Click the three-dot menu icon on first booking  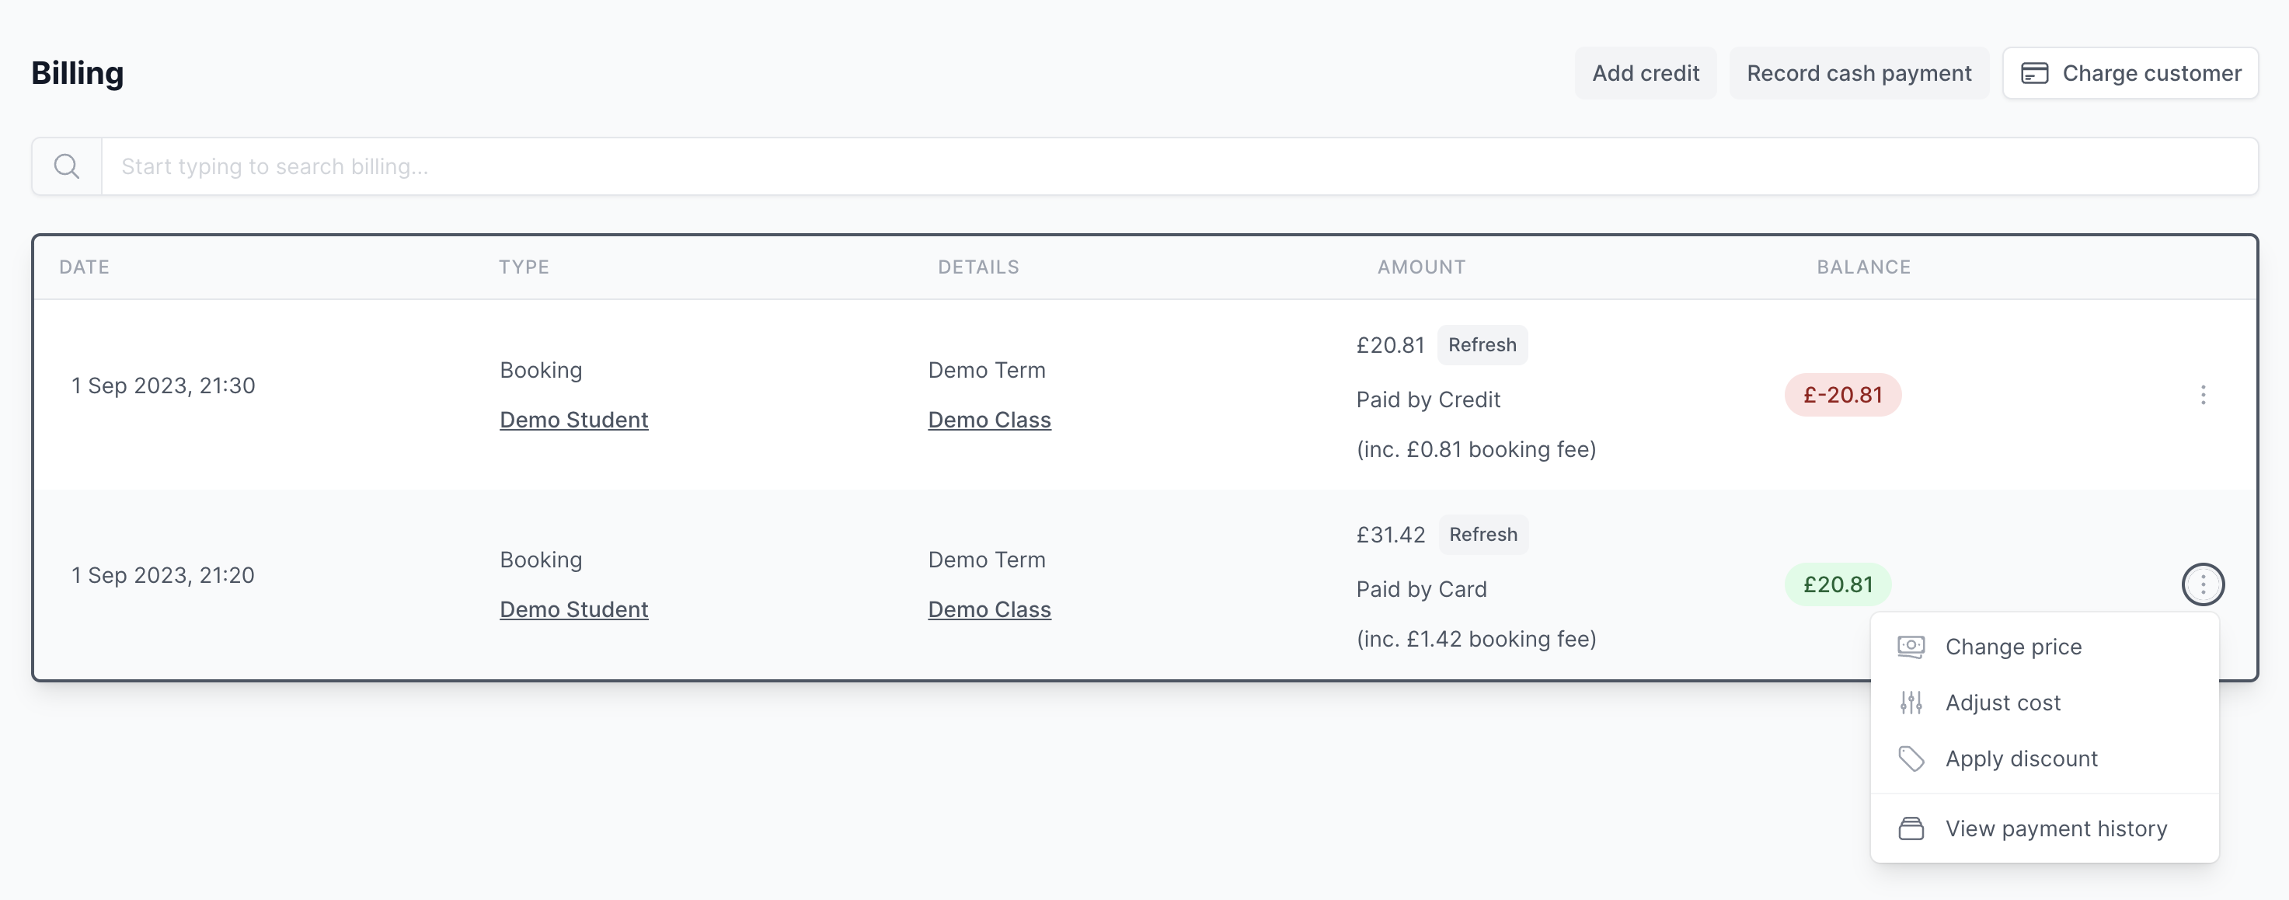pos(2203,395)
